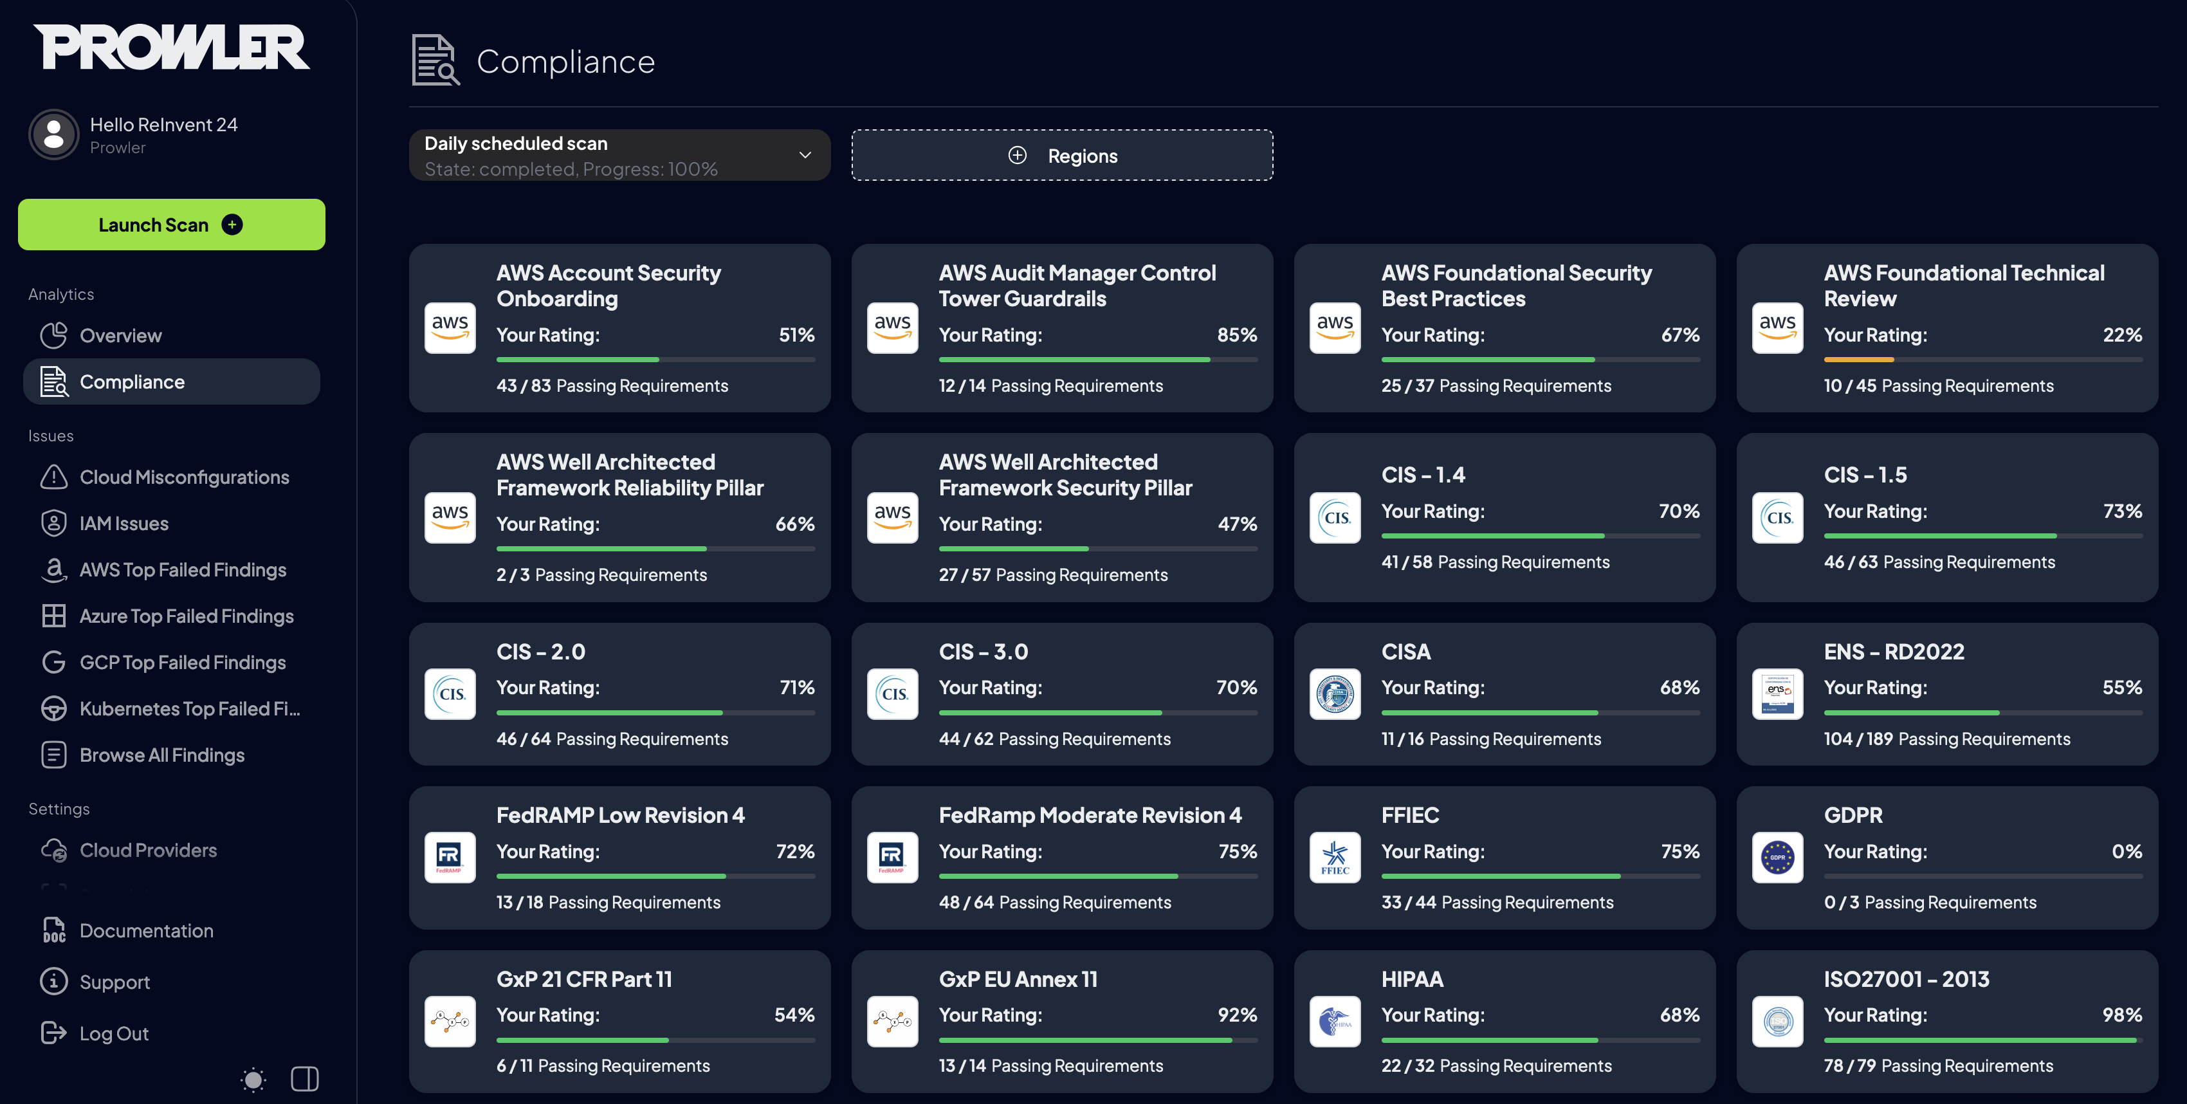Viewport: 2187px width, 1104px height.
Task: Click the FedRAMP Low Revision 4 logo
Action: point(450,858)
